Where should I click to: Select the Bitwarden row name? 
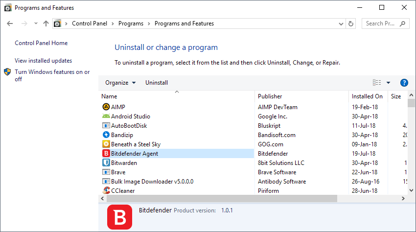pyautogui.click(x=124, y=162)
